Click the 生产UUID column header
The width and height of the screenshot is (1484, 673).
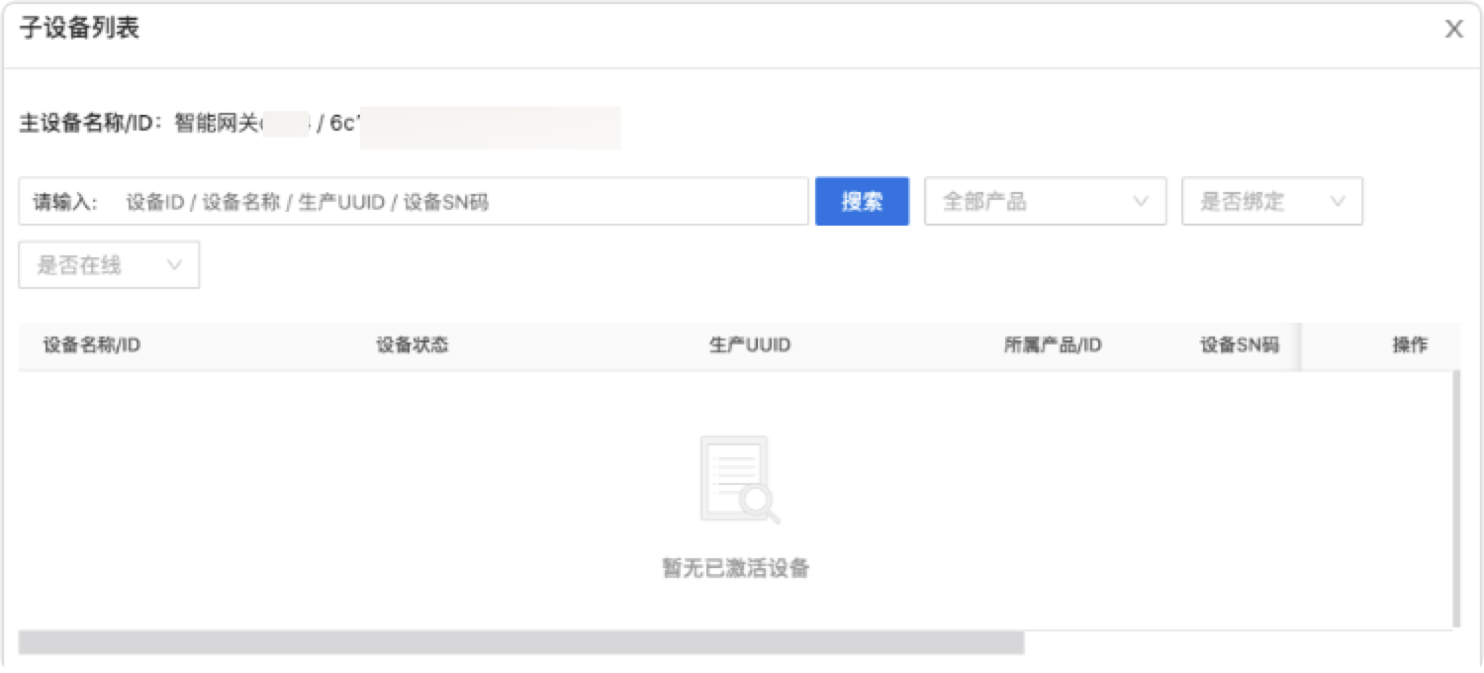pyautogui.click(x=750, y=344)
